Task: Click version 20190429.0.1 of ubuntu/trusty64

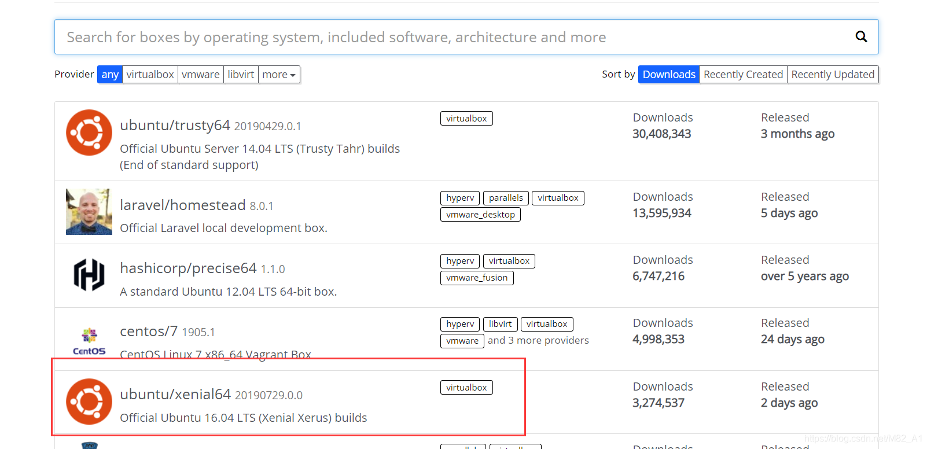Action: [x=267, y=126]
